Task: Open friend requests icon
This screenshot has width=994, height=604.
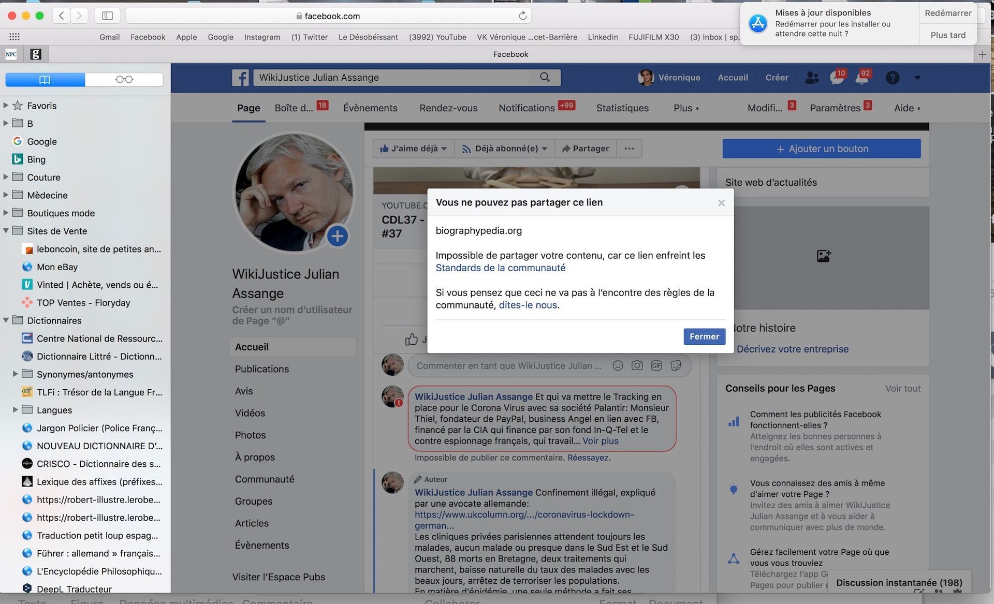Action: (812, 78)
